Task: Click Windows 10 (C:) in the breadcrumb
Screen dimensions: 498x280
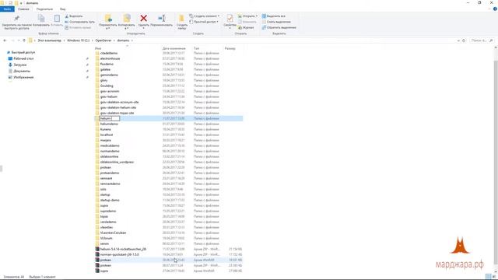Action: tap(78, 40)
